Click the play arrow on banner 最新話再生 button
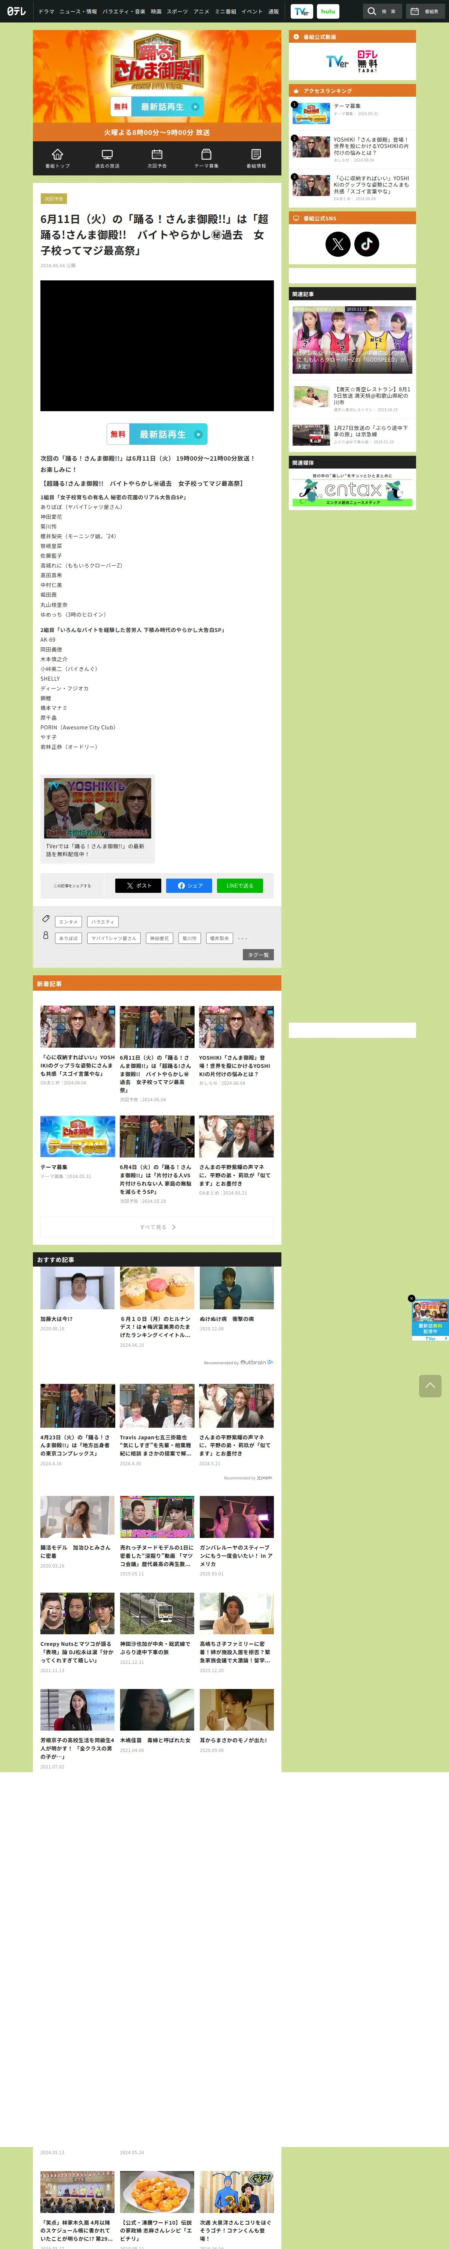Image resolution: width=449 pixels, height=2249 pixels. [195, 106]
